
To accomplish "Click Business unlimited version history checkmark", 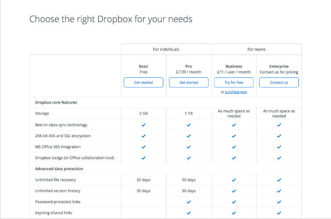I will click(234, 191).
